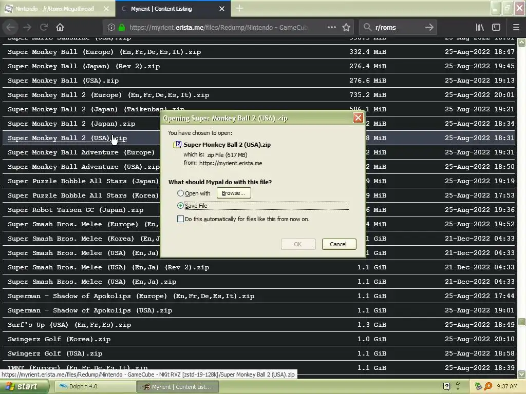Go back with the browser back arrow
This screenshot has height=394, width=526.
tap(10, 27)
